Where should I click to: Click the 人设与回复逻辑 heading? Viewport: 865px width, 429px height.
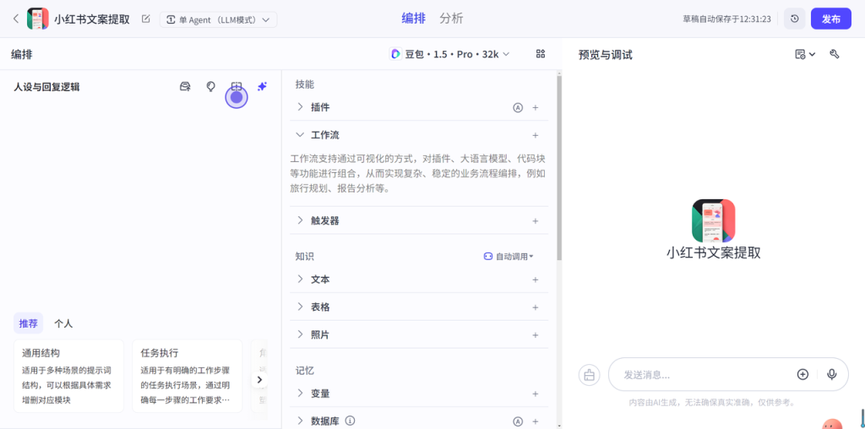[46, 87]
